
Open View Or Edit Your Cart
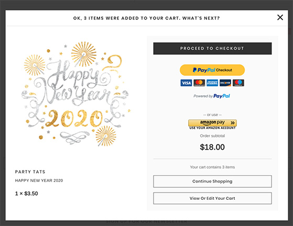212,198
